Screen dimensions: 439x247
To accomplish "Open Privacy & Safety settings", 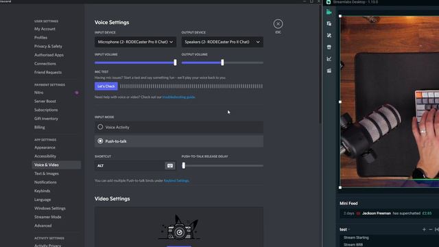I will point(48,46).
